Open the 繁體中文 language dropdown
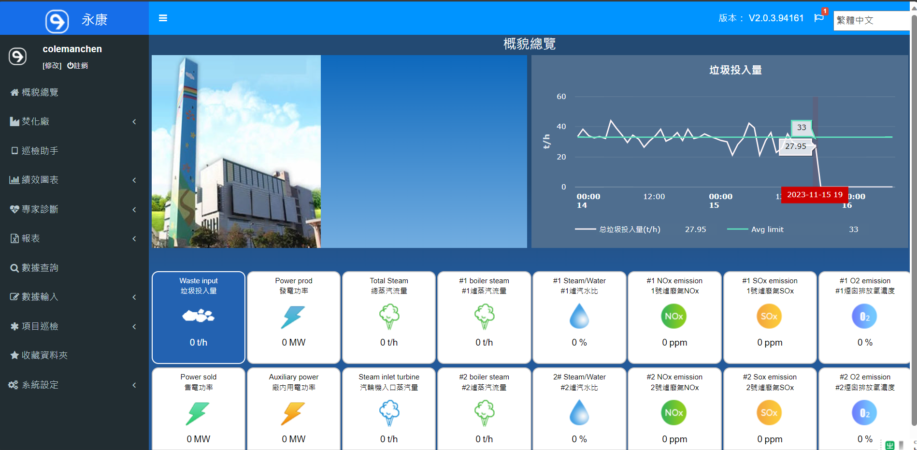Viewport: 917px width, 450px height. coord(872,20)
